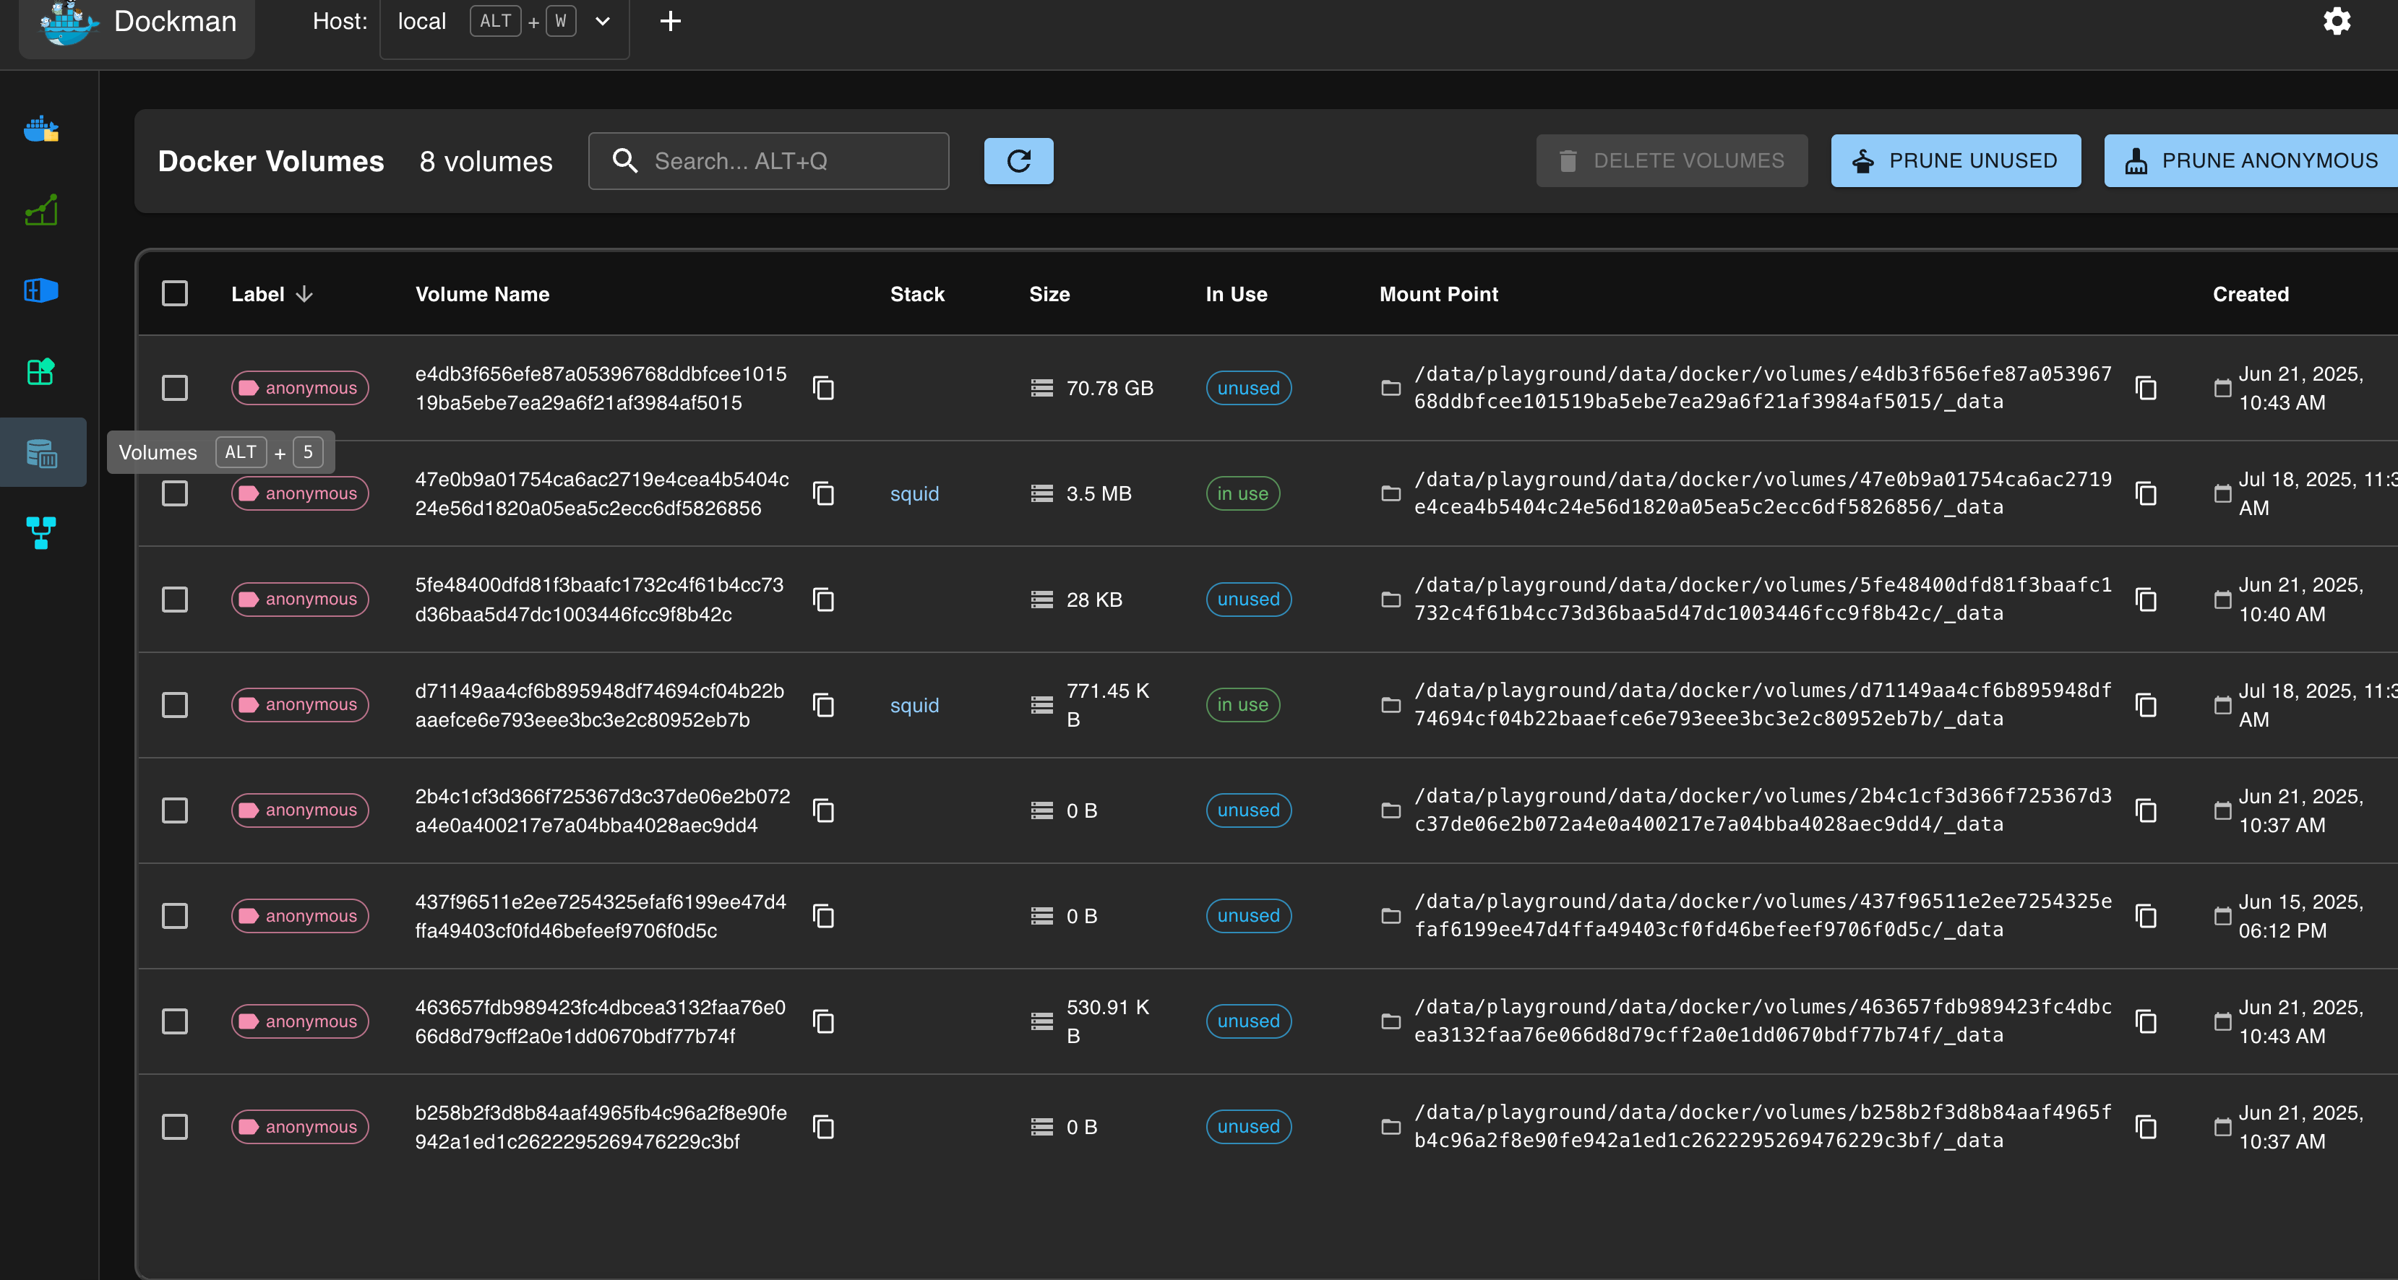This screenshot has height=1280, width=2398.
Task: Click anonymous label on 70.78 GB row
Action: click(x=300, y=388)
